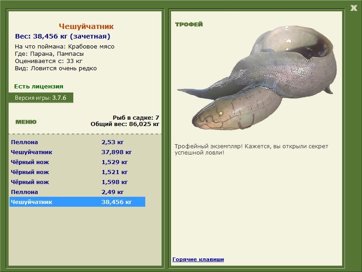Open the МЕНЮ menu
Screen dimensions: 362x272
coord(26,122)
